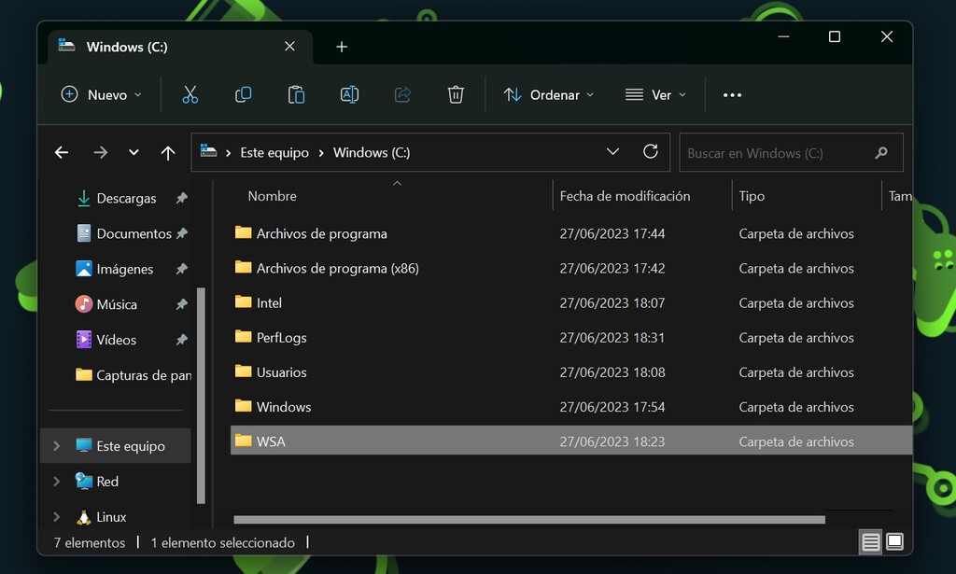
Task: Click the horizontal scrollbar in file list
Action: pyautogui.click(x=529, y=520)
